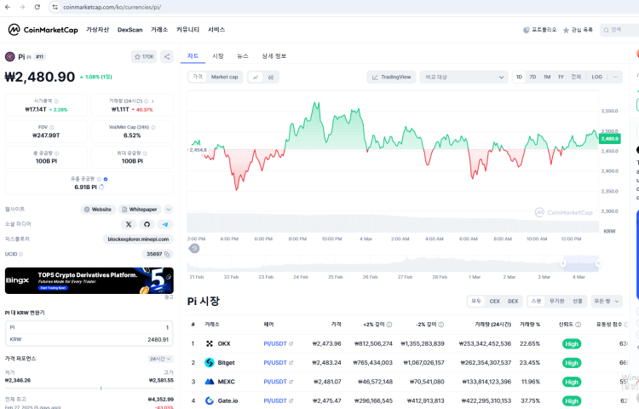Select the line chart type icon
639x409 pixels.
pyautogui.click(x=256, y=77)
